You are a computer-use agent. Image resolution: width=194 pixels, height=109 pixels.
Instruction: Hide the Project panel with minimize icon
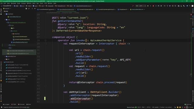pyautogui.click(x=35, y=8)
